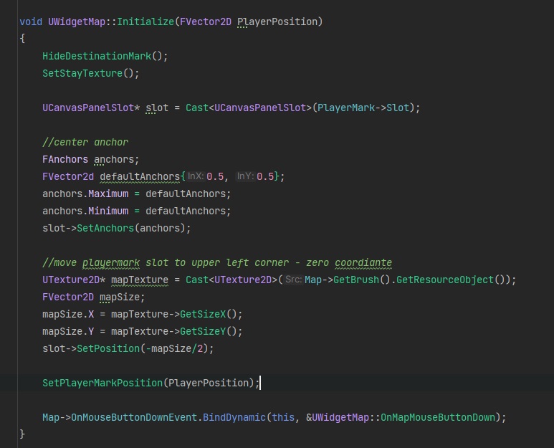Screen dimensions: 554x448
Task: Click the PlayerPosition parameter in the signature
Action: click(x=277, y=22)
